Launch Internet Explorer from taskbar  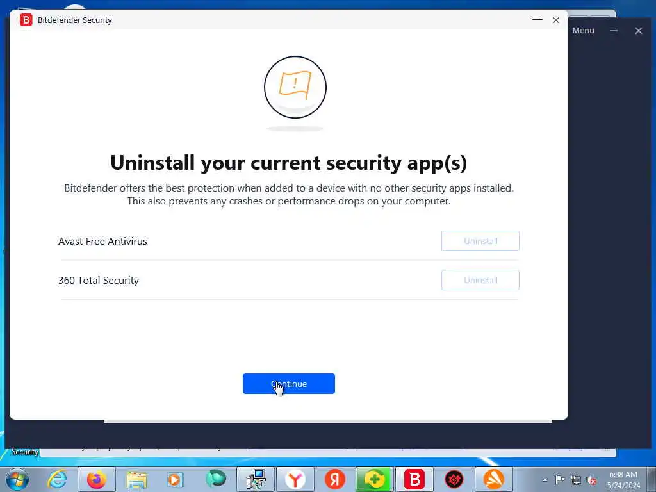pyautogui.click(x=57, y=479)
